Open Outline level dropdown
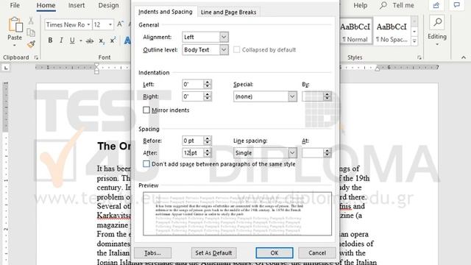 click(224, 49)
